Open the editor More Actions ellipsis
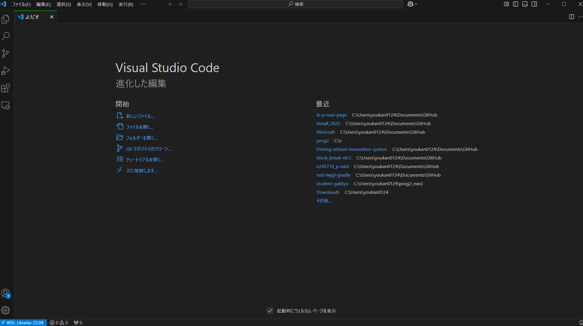Image resolution: width=583 pixels, height=326 pixels. pos(580,17)
